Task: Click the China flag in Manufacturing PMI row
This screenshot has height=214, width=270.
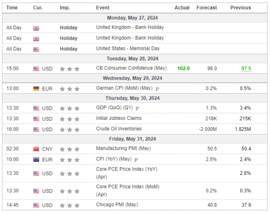Action: click(x=36, y=149)
